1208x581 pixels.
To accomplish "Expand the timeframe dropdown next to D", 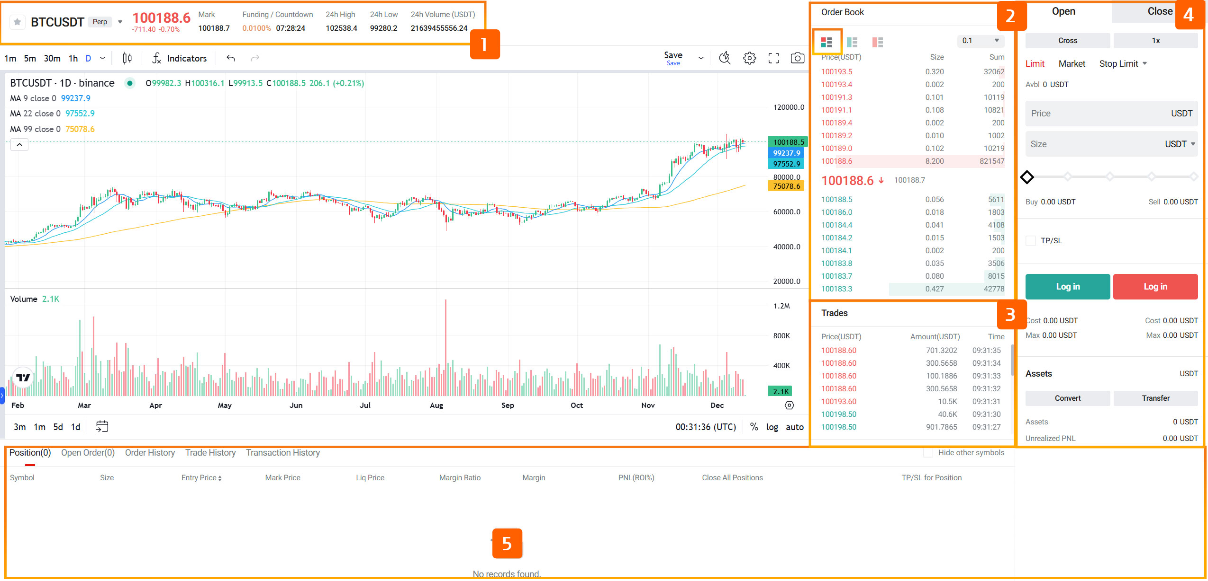I will (x=102, y=58).
